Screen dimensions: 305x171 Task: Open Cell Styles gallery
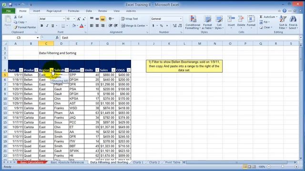(219, 22)
